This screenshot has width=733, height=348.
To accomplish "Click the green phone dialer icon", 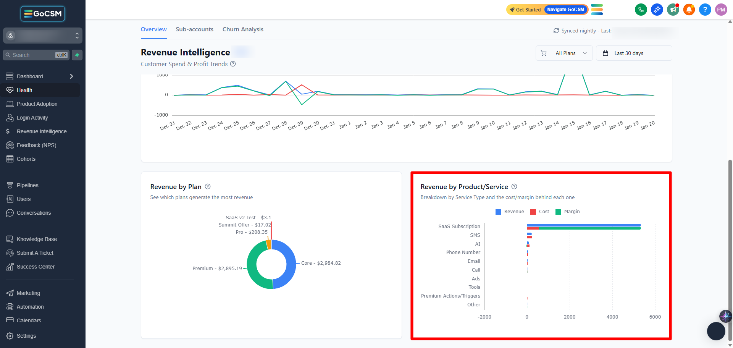I will tap(641, 10).
